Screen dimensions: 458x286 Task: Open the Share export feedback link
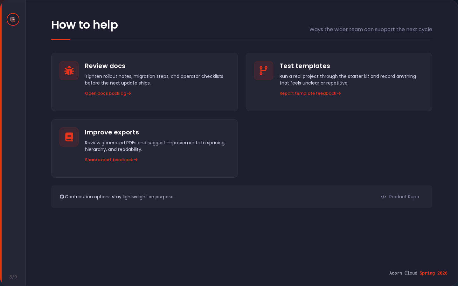109,160
